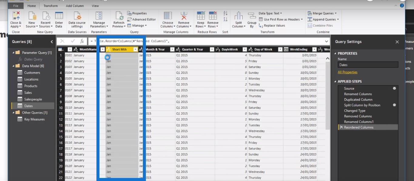Click the query Name field
This screenshot has width=414, height=181.
click(x=368, y=65)
